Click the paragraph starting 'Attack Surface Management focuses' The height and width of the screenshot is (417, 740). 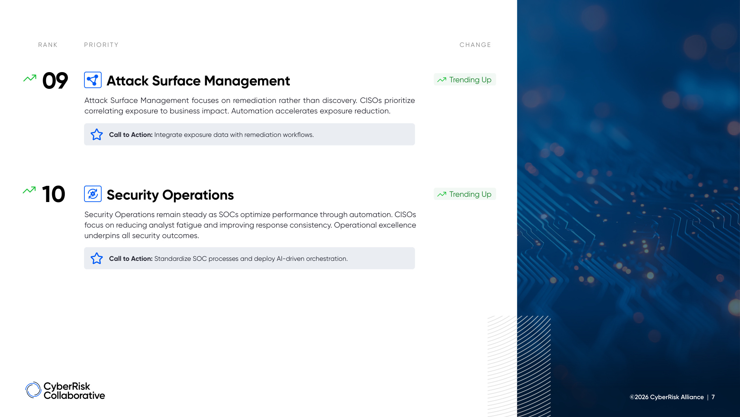250,106
